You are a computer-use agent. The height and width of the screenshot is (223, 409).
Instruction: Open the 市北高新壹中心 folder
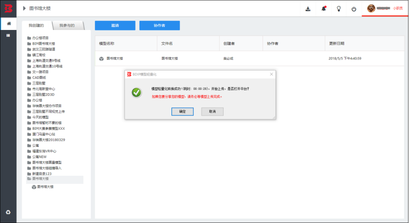coord(44,89)
